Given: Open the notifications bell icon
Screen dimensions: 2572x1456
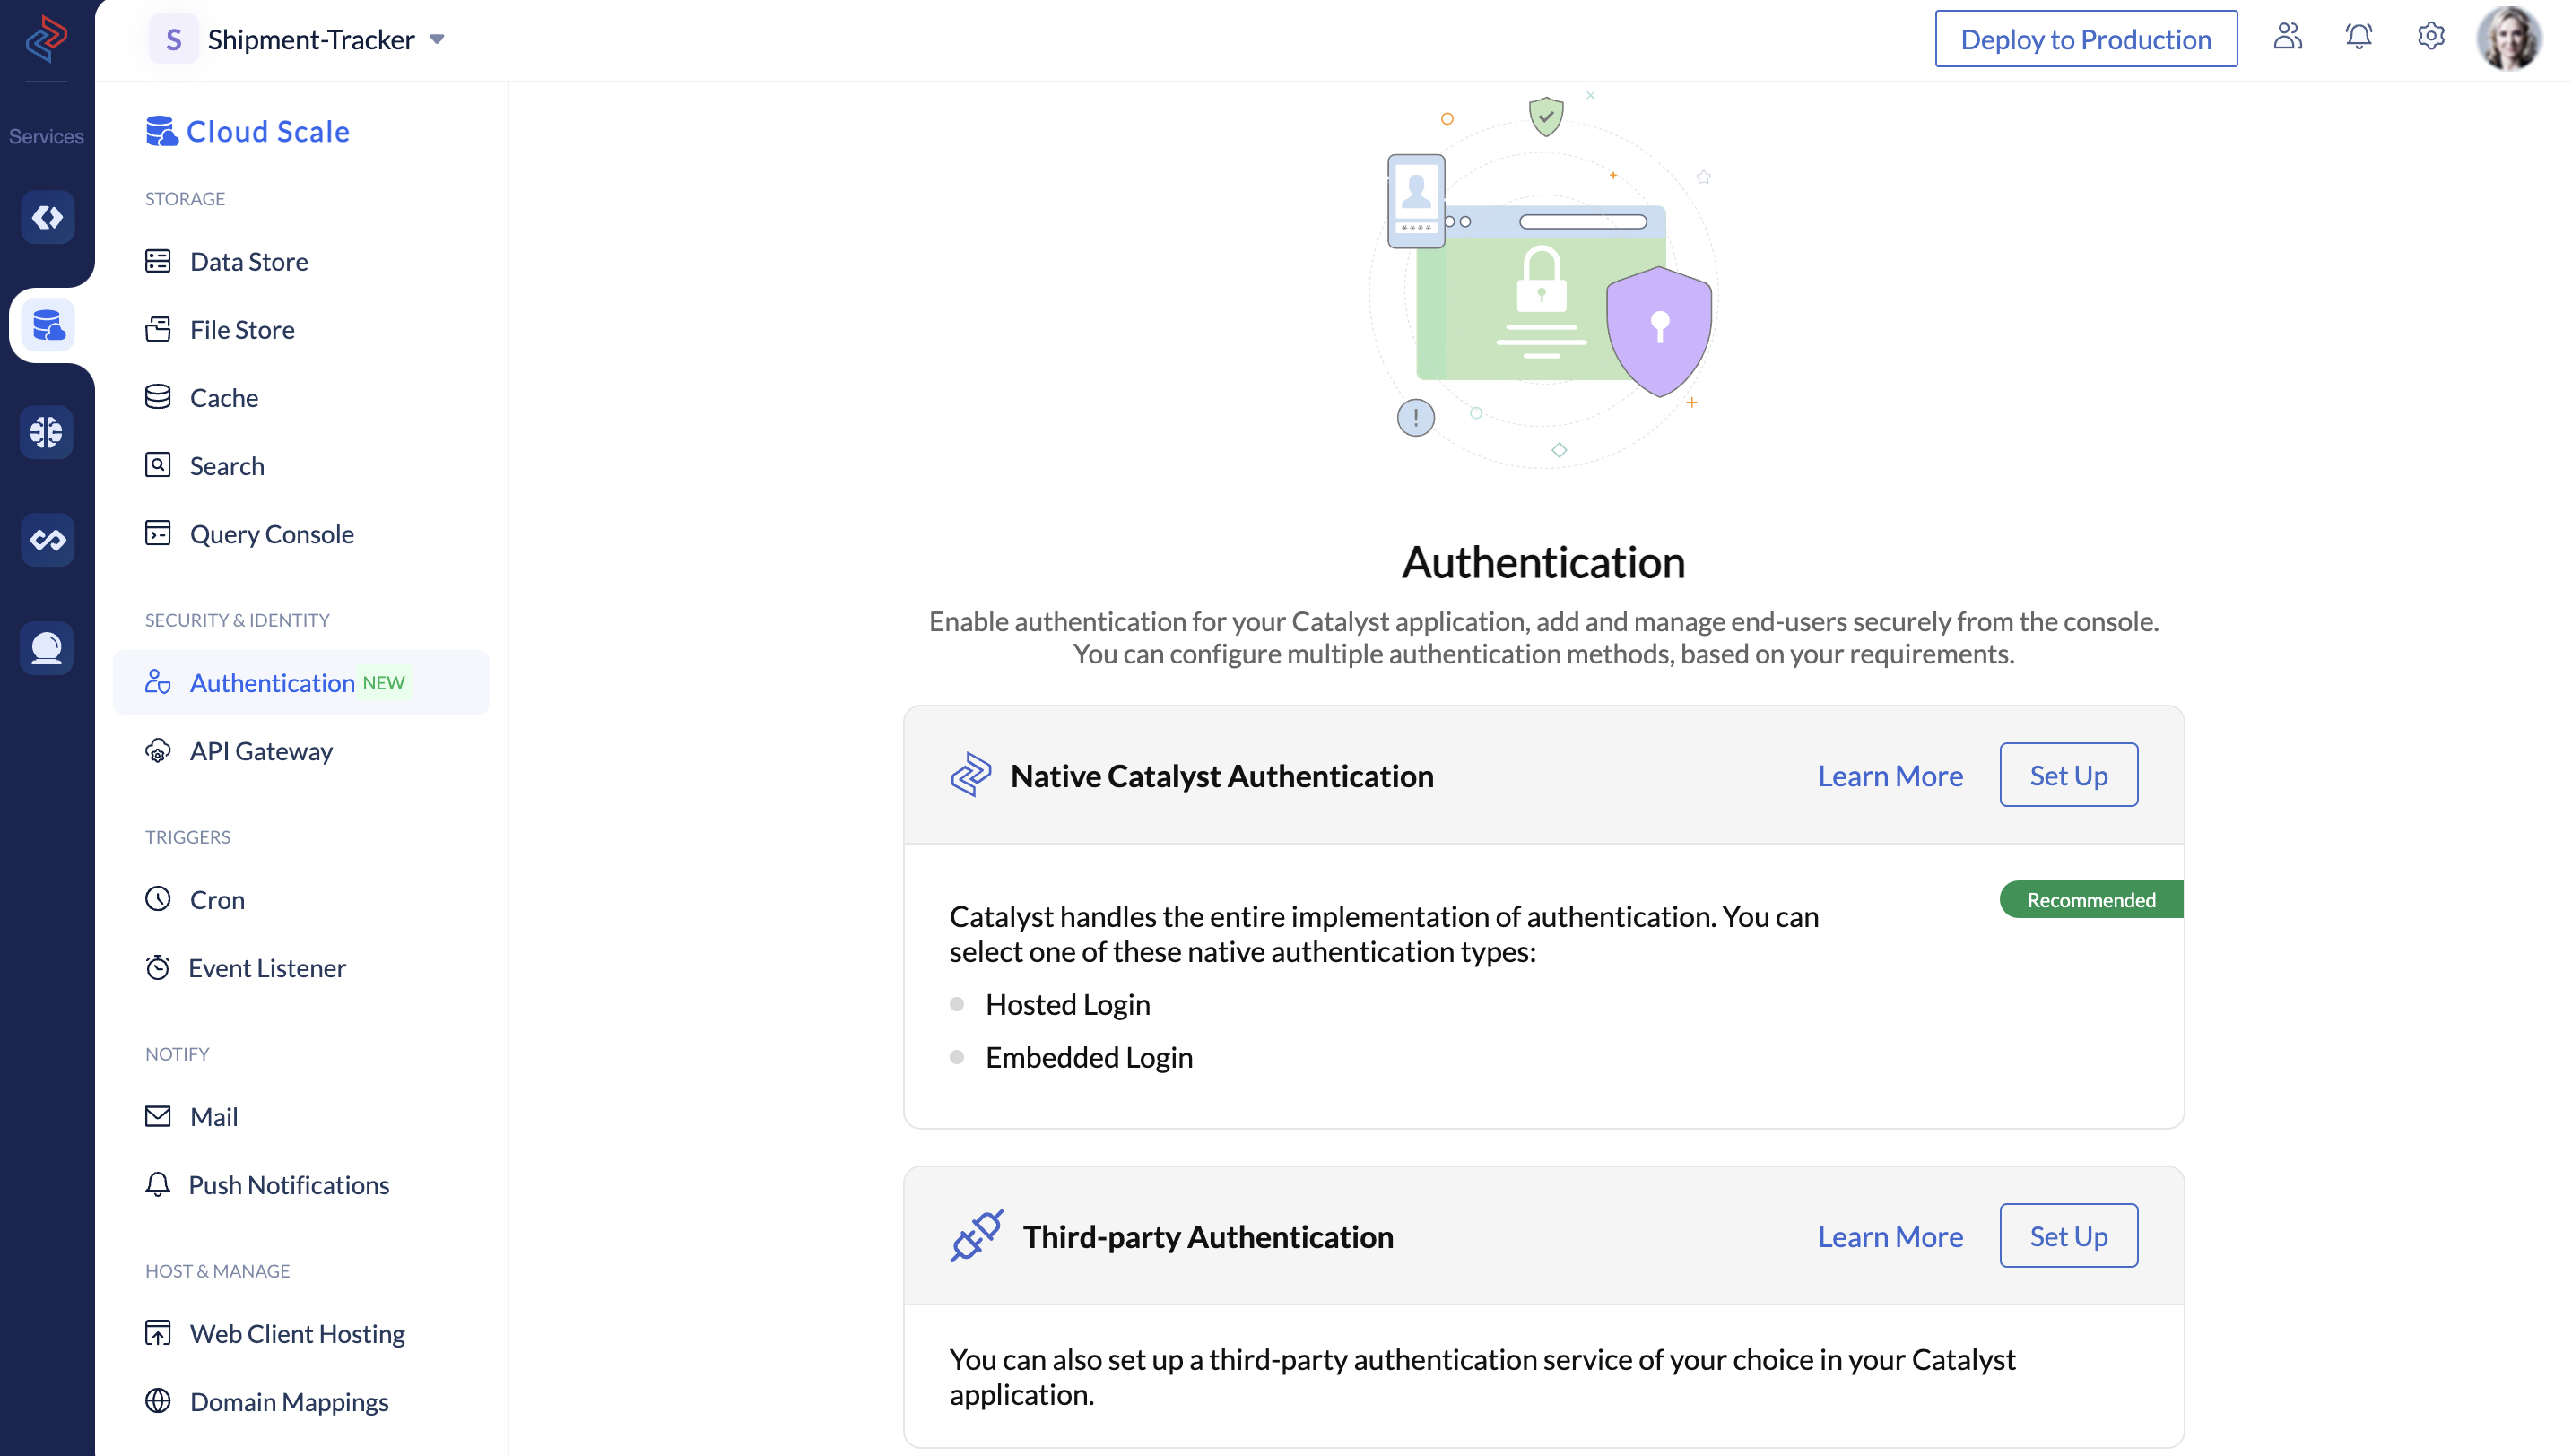Looking at the screenshot, I should tap(2359, 36).
